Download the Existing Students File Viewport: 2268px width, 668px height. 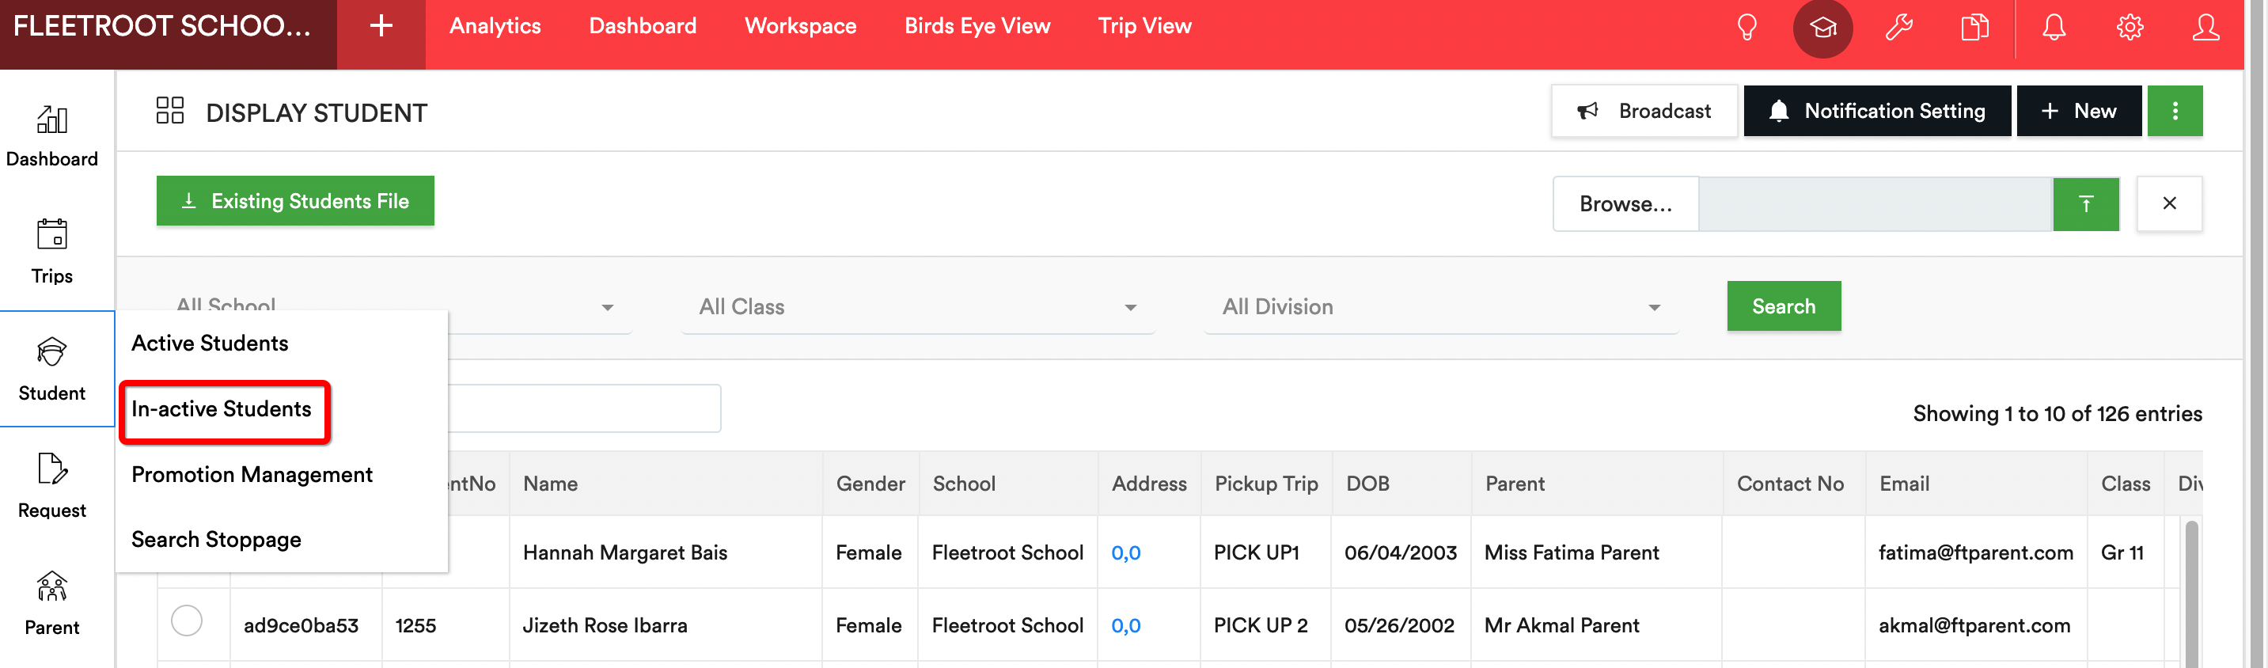pyautogui.click(x=295, y=201)
